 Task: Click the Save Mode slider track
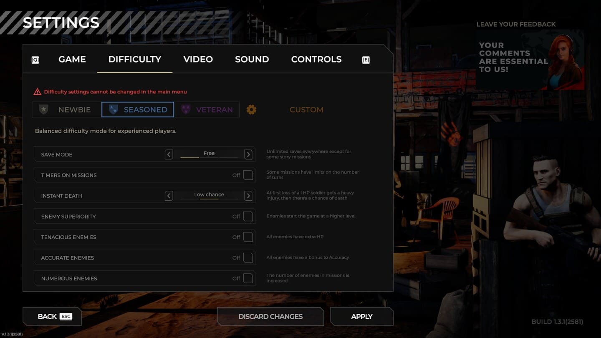209,157
